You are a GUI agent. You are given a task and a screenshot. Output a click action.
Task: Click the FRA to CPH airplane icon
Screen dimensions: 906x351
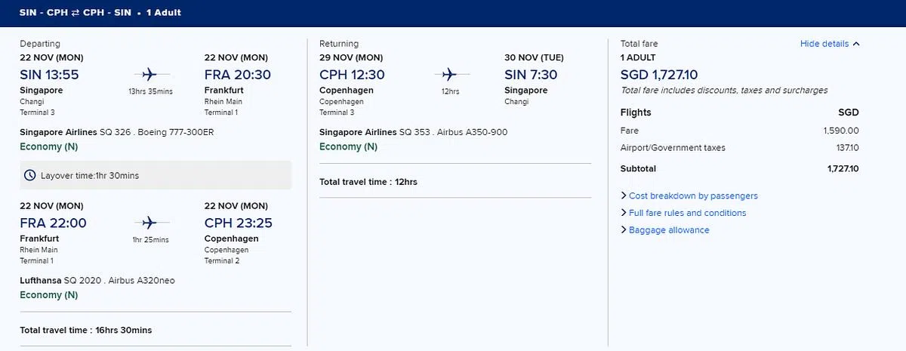pyautogui.click(x=149, y=223)
